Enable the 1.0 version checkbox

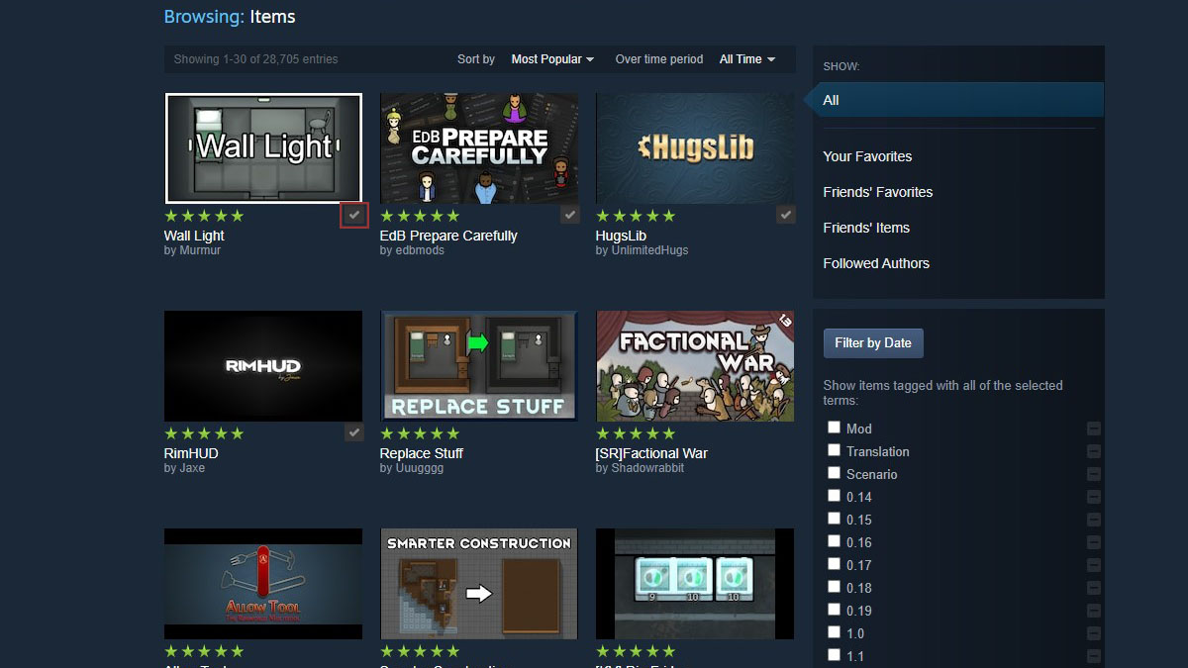(834, 632)
